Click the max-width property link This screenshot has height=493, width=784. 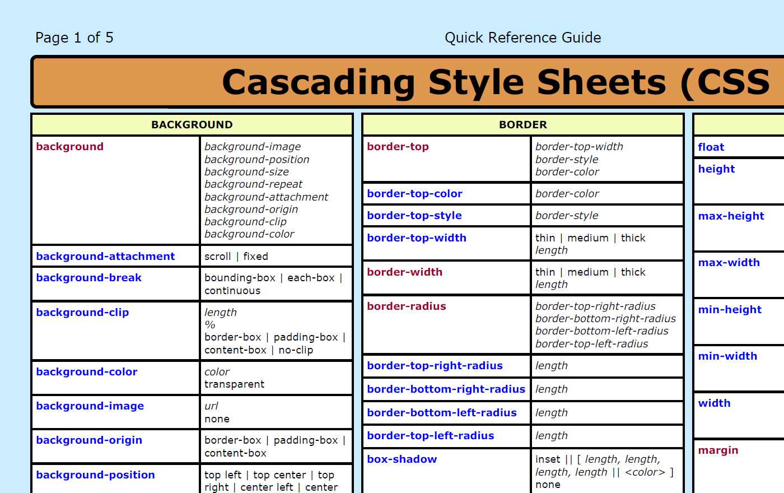pos(729,263)
